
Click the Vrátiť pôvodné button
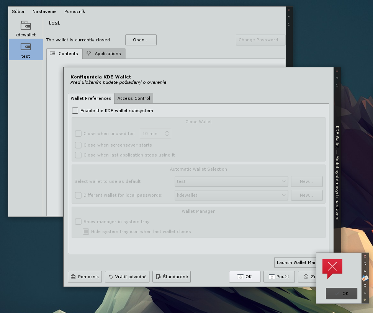pyautogui.click(x=127, y=277)
